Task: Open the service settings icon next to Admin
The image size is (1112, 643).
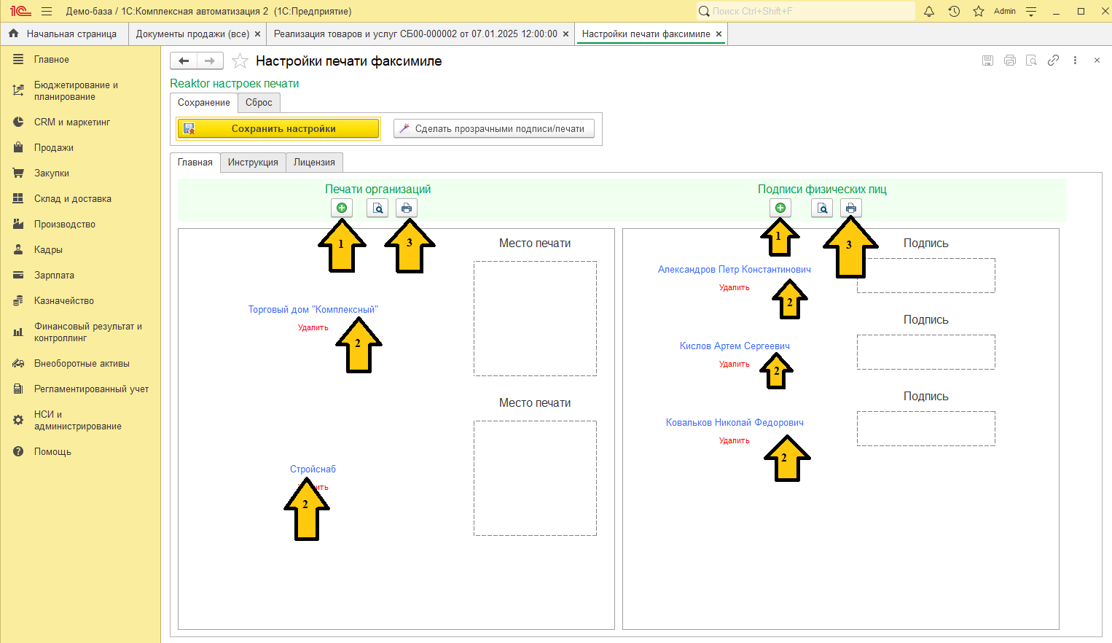Action: coord(1031,11)
